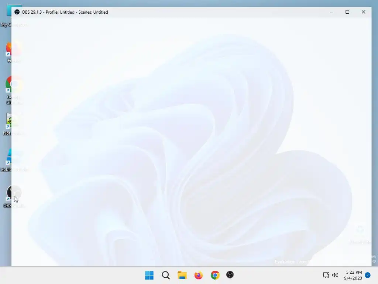Select the Notepad++ desktop shortcut
This screenshot has width=378, height=284.
(x=13, y=124)
